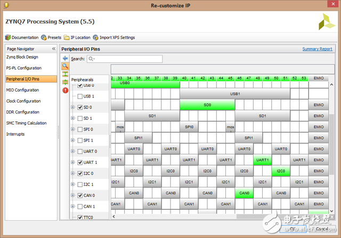Uncheck the UART 1 peripheral checkbox

(x=80, y=162)
